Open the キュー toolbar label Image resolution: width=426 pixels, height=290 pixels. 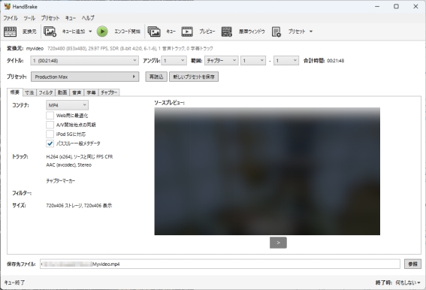171,32
